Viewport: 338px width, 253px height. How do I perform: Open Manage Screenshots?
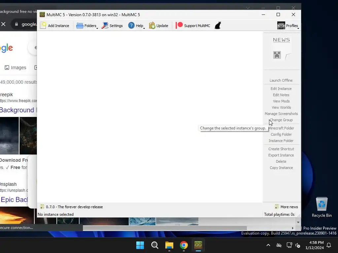(281, 114)
